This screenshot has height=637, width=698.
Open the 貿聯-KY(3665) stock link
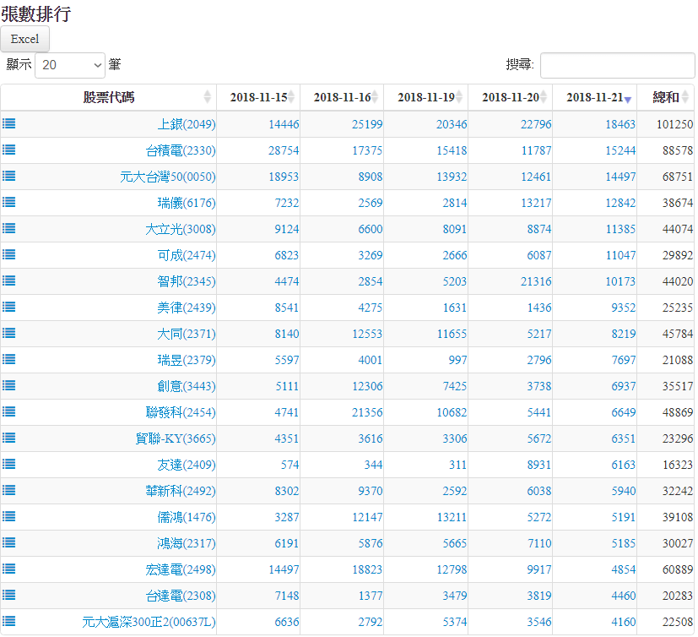[175, 438]
